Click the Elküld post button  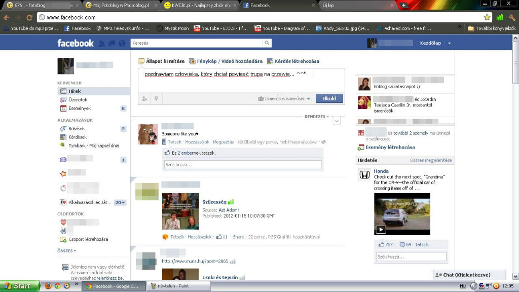[x=329, y=99]
